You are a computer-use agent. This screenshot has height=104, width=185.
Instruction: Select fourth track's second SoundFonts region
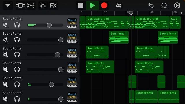[x=149, y=67]
